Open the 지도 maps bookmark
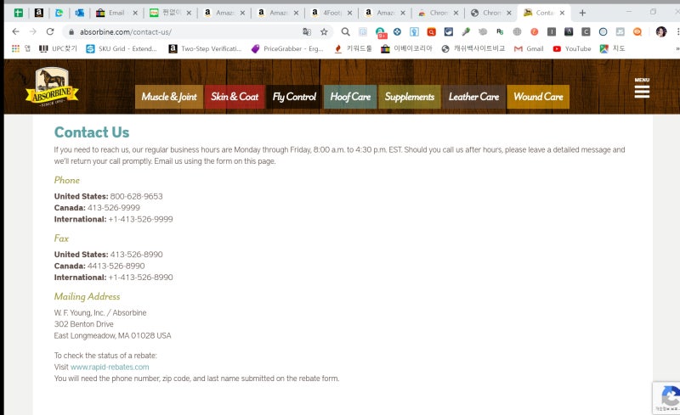 pos(612,48)
